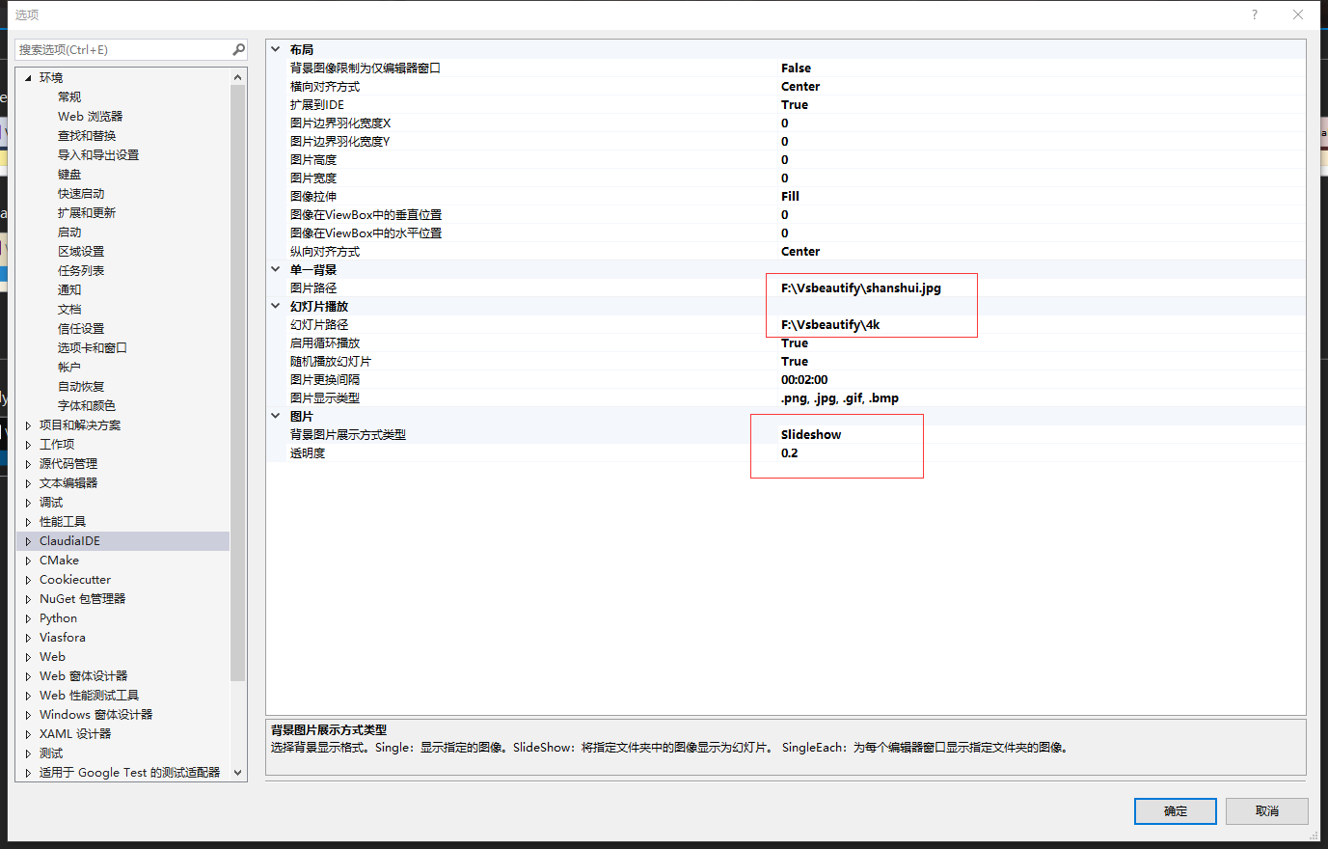Expand the Python settings node
Screen dimensions: 1328x849
tap(27, 617)
